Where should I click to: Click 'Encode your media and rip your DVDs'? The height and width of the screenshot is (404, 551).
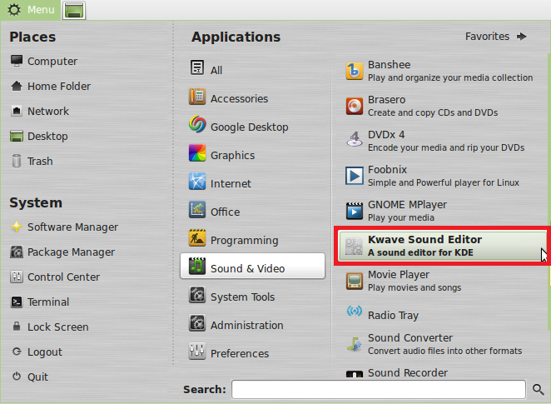pos(446,147)
